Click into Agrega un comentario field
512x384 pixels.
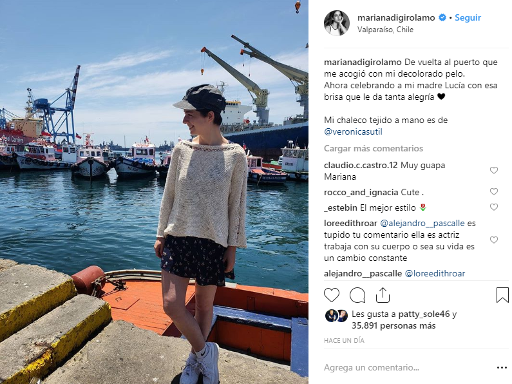click(x=408, y=368)
